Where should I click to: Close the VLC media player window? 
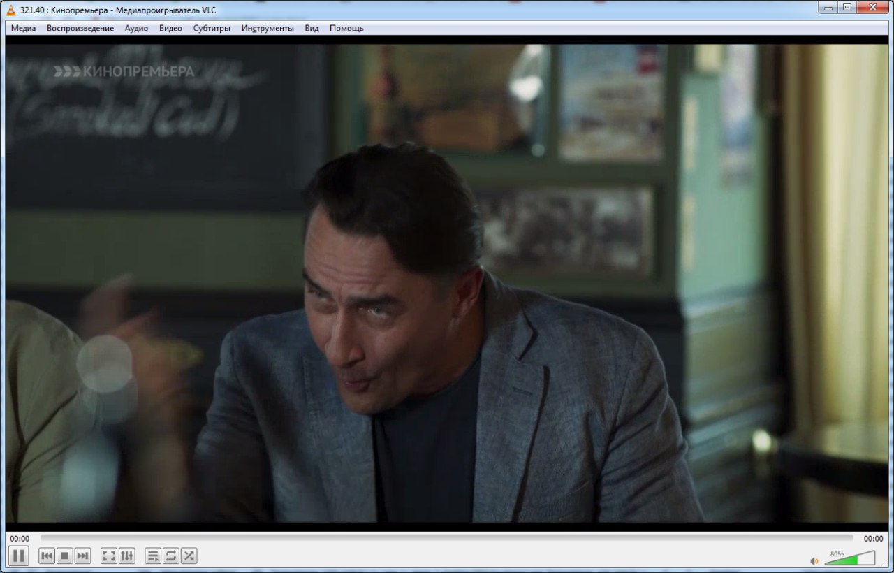tap(872, 7)
